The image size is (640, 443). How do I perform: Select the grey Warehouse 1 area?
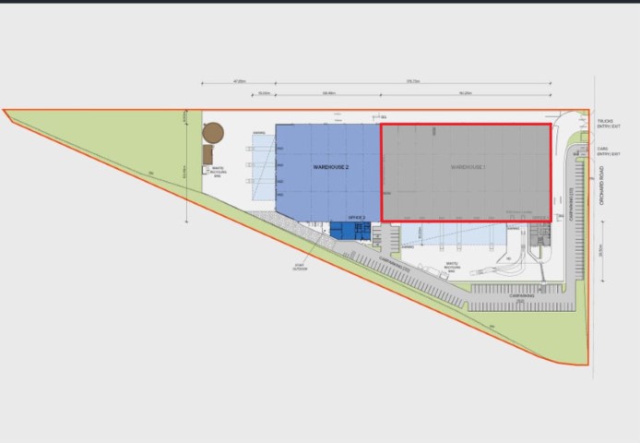pyautogui.click(x=466, y=172)
